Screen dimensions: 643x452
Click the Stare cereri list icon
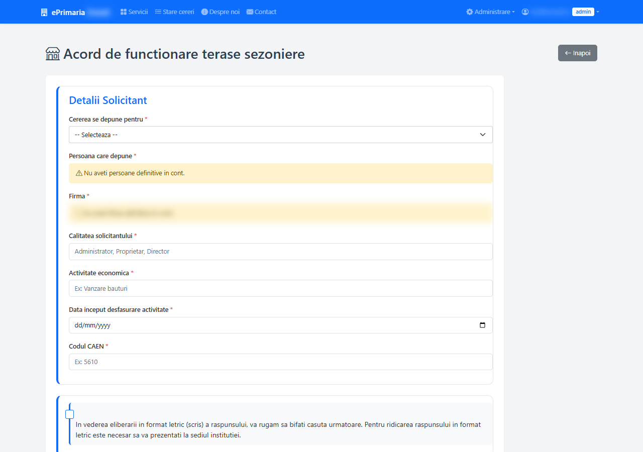tap(158, 12)
